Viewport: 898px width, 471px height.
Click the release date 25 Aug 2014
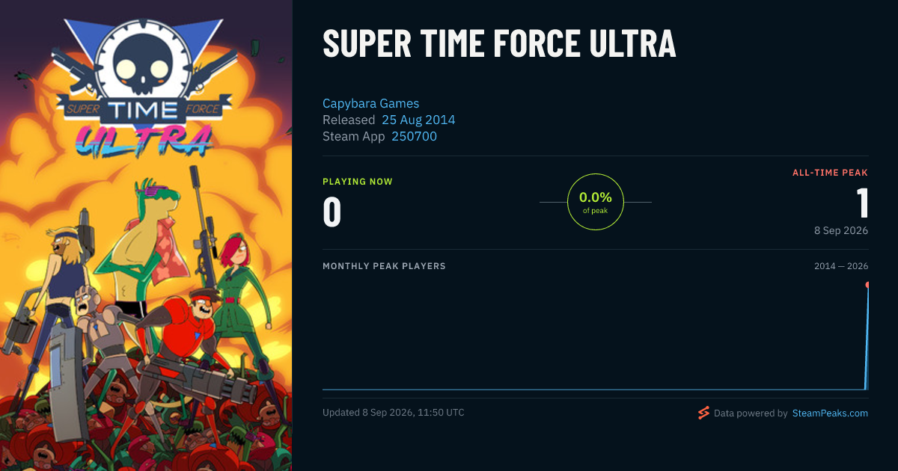pos(418,120)
